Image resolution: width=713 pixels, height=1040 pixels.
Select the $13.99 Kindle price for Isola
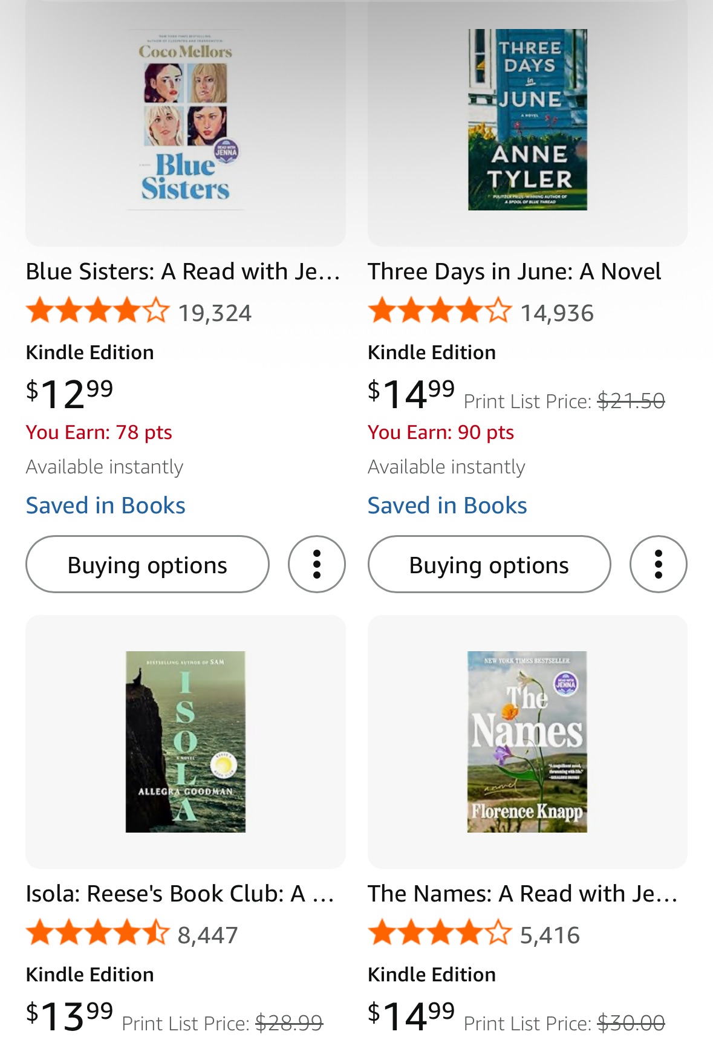[70, 1015]
